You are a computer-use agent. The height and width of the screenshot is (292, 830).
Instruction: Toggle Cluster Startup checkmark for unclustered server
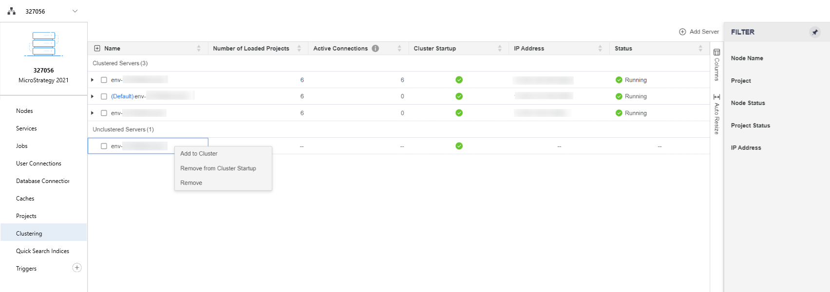[x=459, y=146]
